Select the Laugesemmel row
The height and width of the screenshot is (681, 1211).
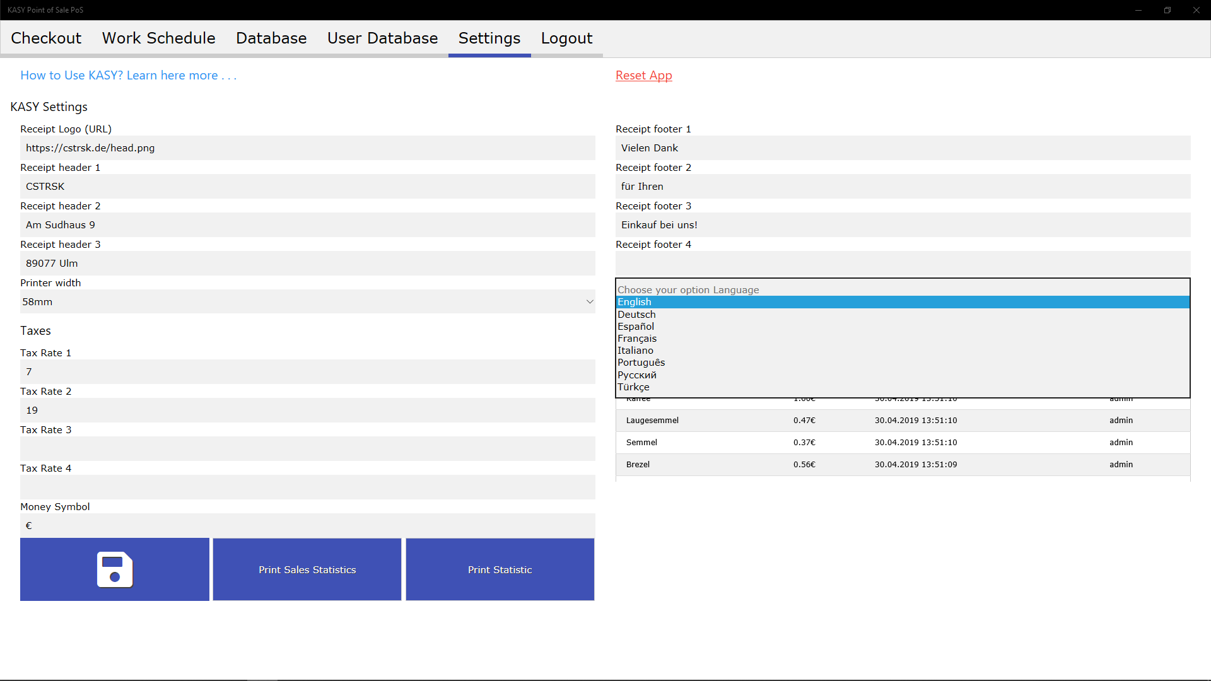pyautogui.click(x=903, y=421)
